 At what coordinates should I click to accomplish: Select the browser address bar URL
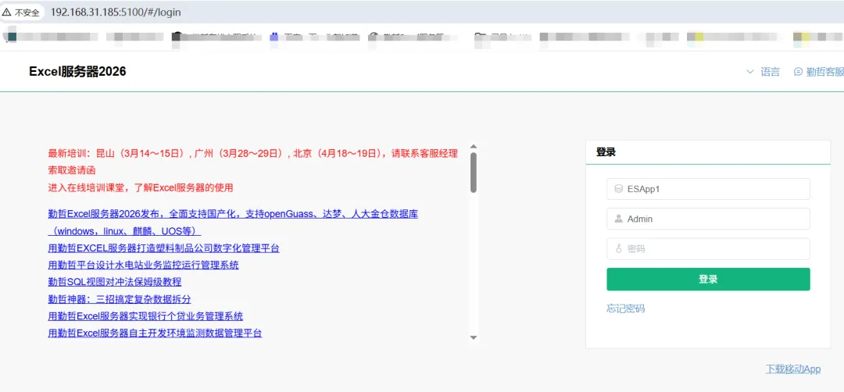(116, 12)
